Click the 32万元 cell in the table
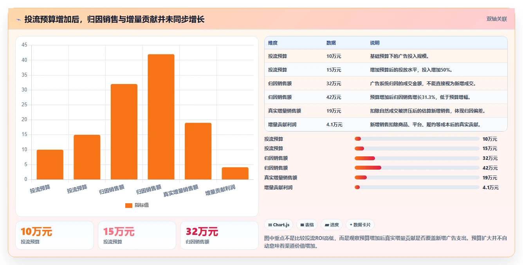The image size is (523, 265). coord(334,84)
